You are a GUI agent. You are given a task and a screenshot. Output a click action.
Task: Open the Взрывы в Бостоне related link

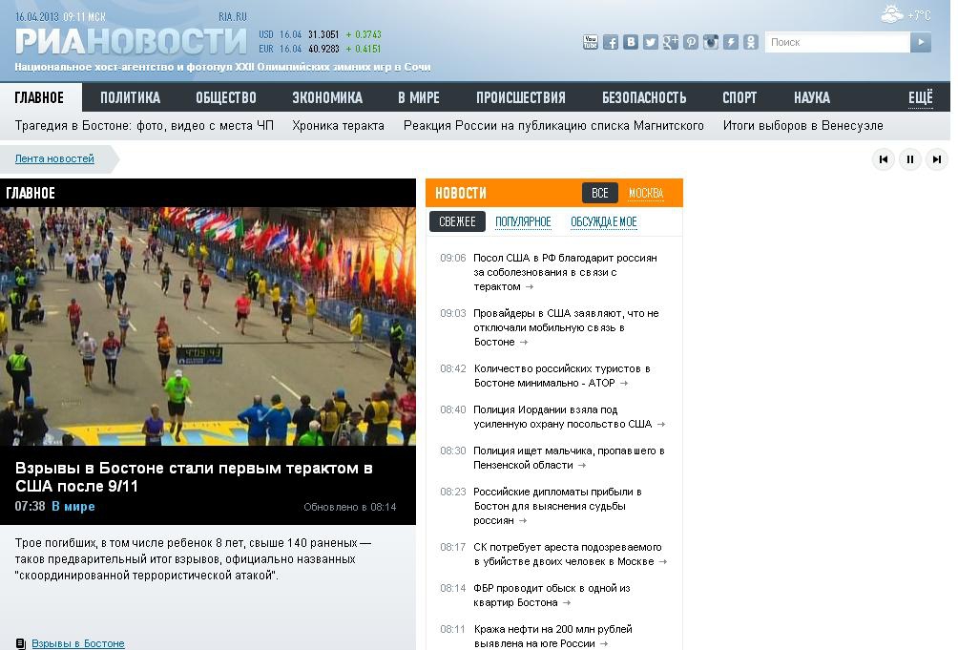pos(78,643)
